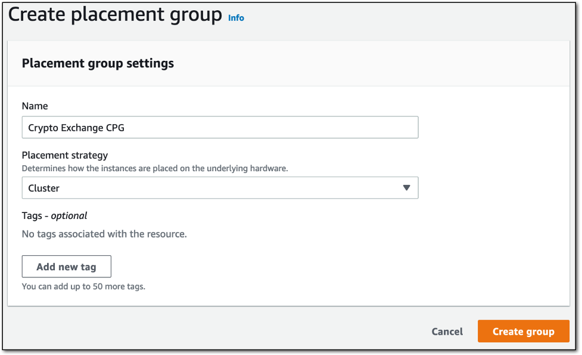This screenshot has width=582, height=355.
Task: Select the text Crypto Exchange CPG
Action: (x=73, y=127)
